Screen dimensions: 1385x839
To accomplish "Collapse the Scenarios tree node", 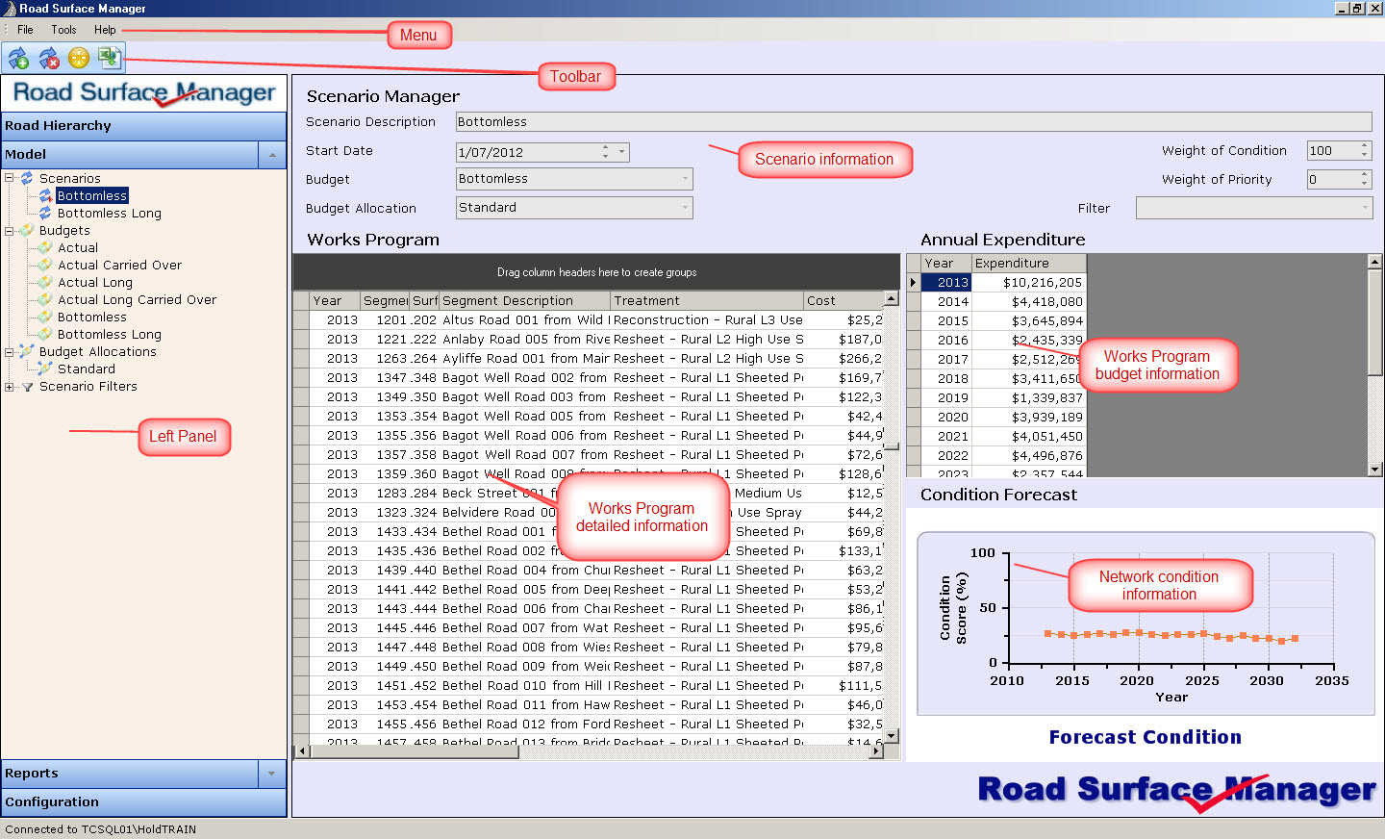I will (x=10, y=178).
